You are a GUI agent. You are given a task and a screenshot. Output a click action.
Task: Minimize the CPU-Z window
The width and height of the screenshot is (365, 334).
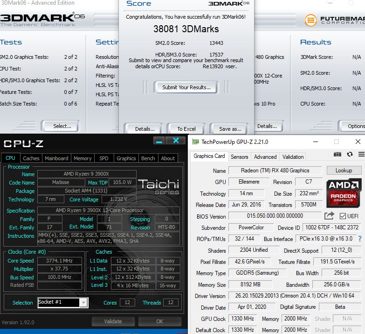[159, 141]
